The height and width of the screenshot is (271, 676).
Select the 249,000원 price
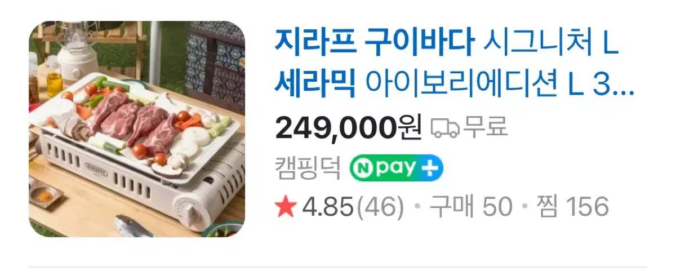click(348, 128)
